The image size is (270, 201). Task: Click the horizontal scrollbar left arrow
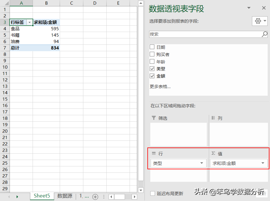[111, 197]
